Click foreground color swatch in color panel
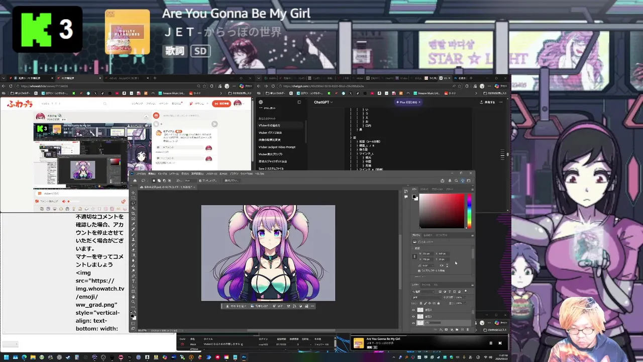The width and height of the screenshot is (643, 362). click(414, 197)
